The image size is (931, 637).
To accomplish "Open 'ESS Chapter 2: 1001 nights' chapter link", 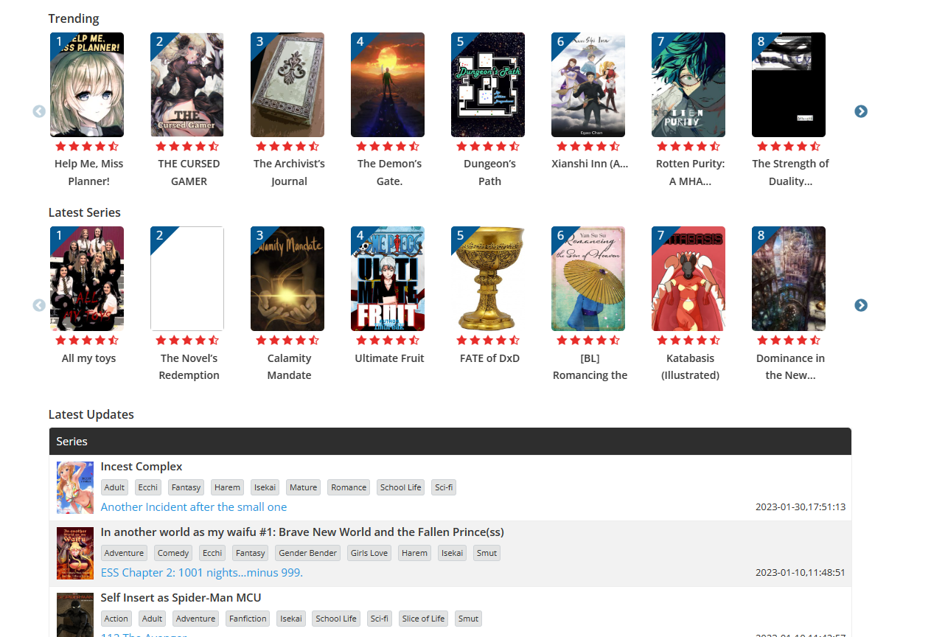I will (202, 573).
